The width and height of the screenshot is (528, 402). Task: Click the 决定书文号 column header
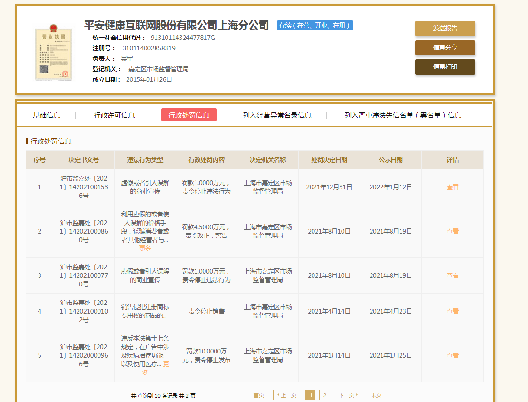point(84,160)
